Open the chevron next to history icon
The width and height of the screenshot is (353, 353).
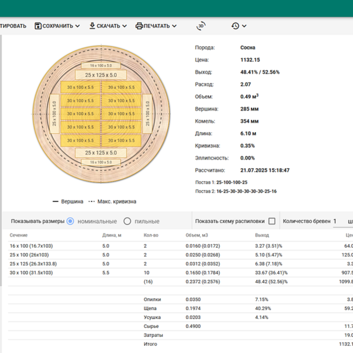pyautogui.click(x=244, y=26)
